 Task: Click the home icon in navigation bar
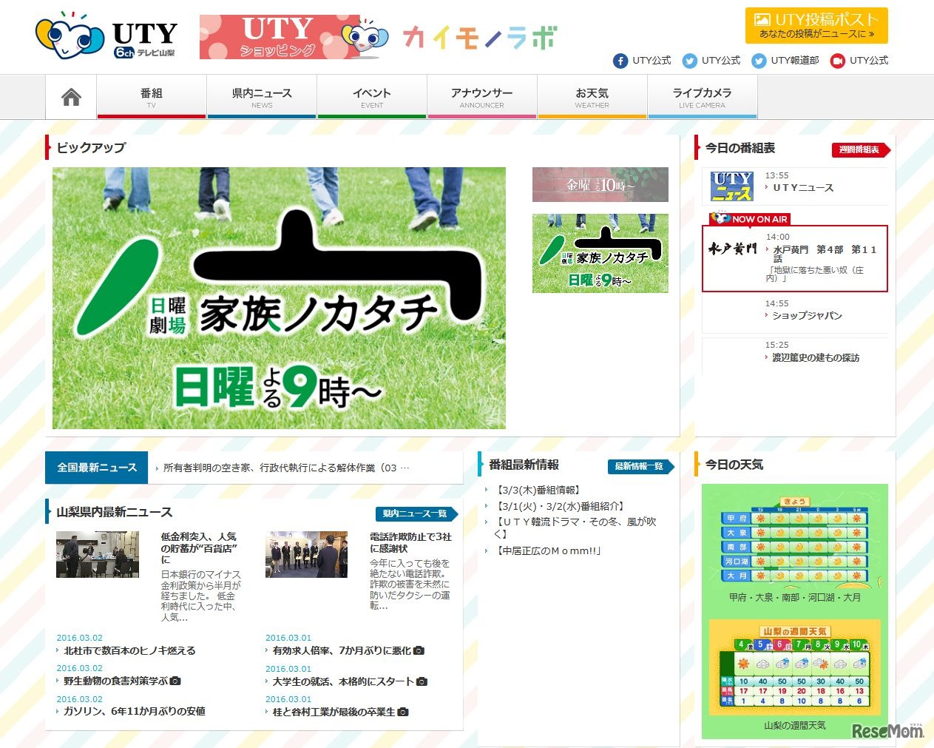tap(71, 97)
